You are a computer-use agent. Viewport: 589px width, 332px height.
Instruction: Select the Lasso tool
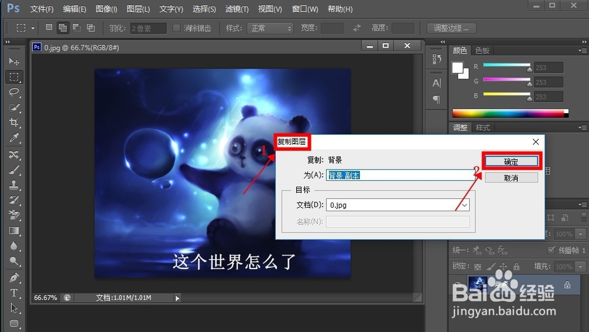(x=14, y=92)
